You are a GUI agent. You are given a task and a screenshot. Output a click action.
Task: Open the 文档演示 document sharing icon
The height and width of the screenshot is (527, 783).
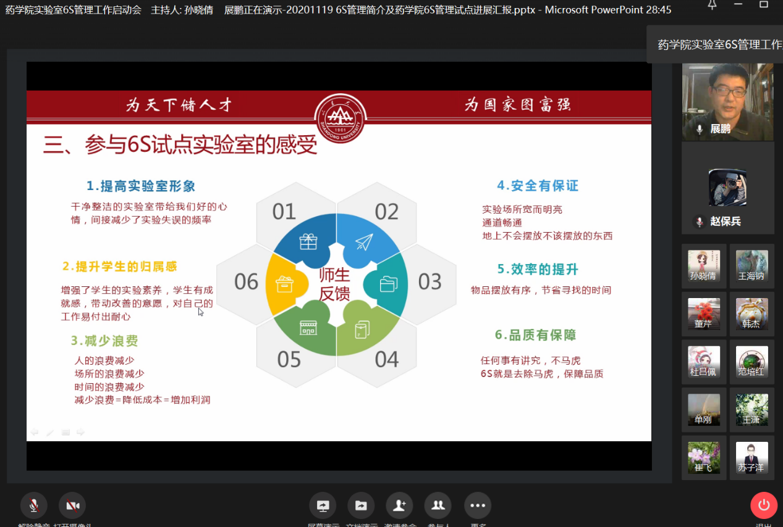click(x=361, y=505)
